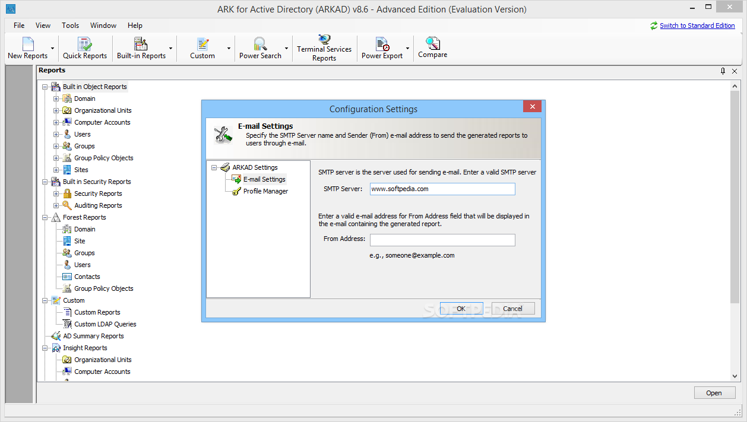The height and width of the screenshot is (422, 747).
Task: Select Site under Forest Reports
Action: (80, 241)
